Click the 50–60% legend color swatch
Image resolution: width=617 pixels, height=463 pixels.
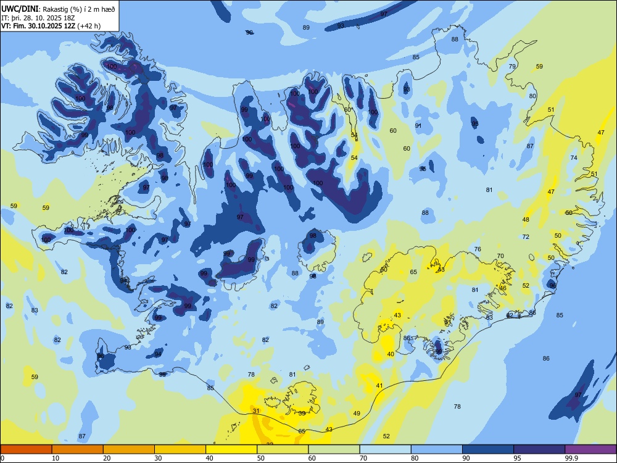(283, 449)
